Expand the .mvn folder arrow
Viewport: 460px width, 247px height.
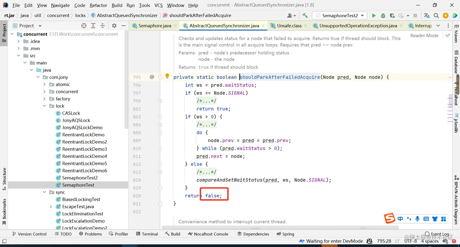coord(19,49)
